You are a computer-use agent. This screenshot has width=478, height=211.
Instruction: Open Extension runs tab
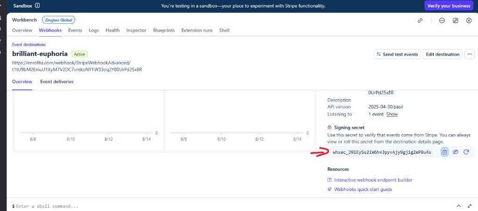pyautogui.click(x=197, y=30)
